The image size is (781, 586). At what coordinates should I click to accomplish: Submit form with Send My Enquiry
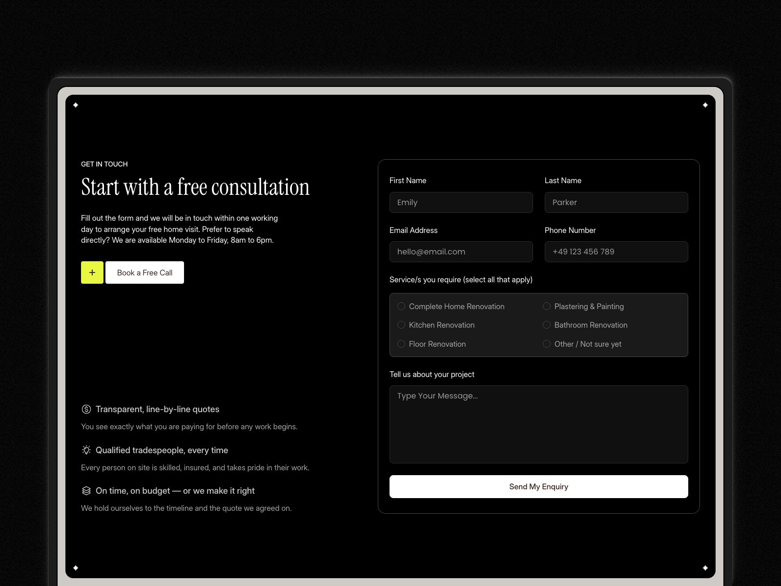[x=539, y=486]
